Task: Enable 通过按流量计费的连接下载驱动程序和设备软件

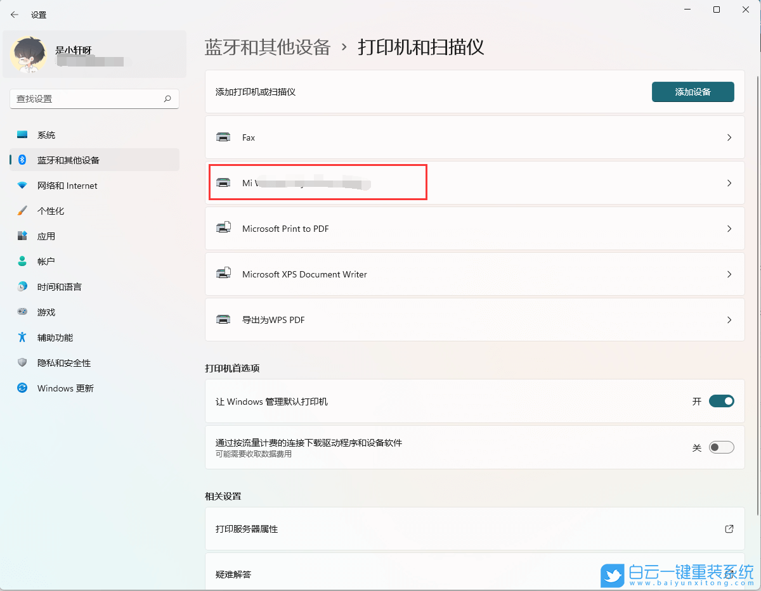Action: (721, 447)
